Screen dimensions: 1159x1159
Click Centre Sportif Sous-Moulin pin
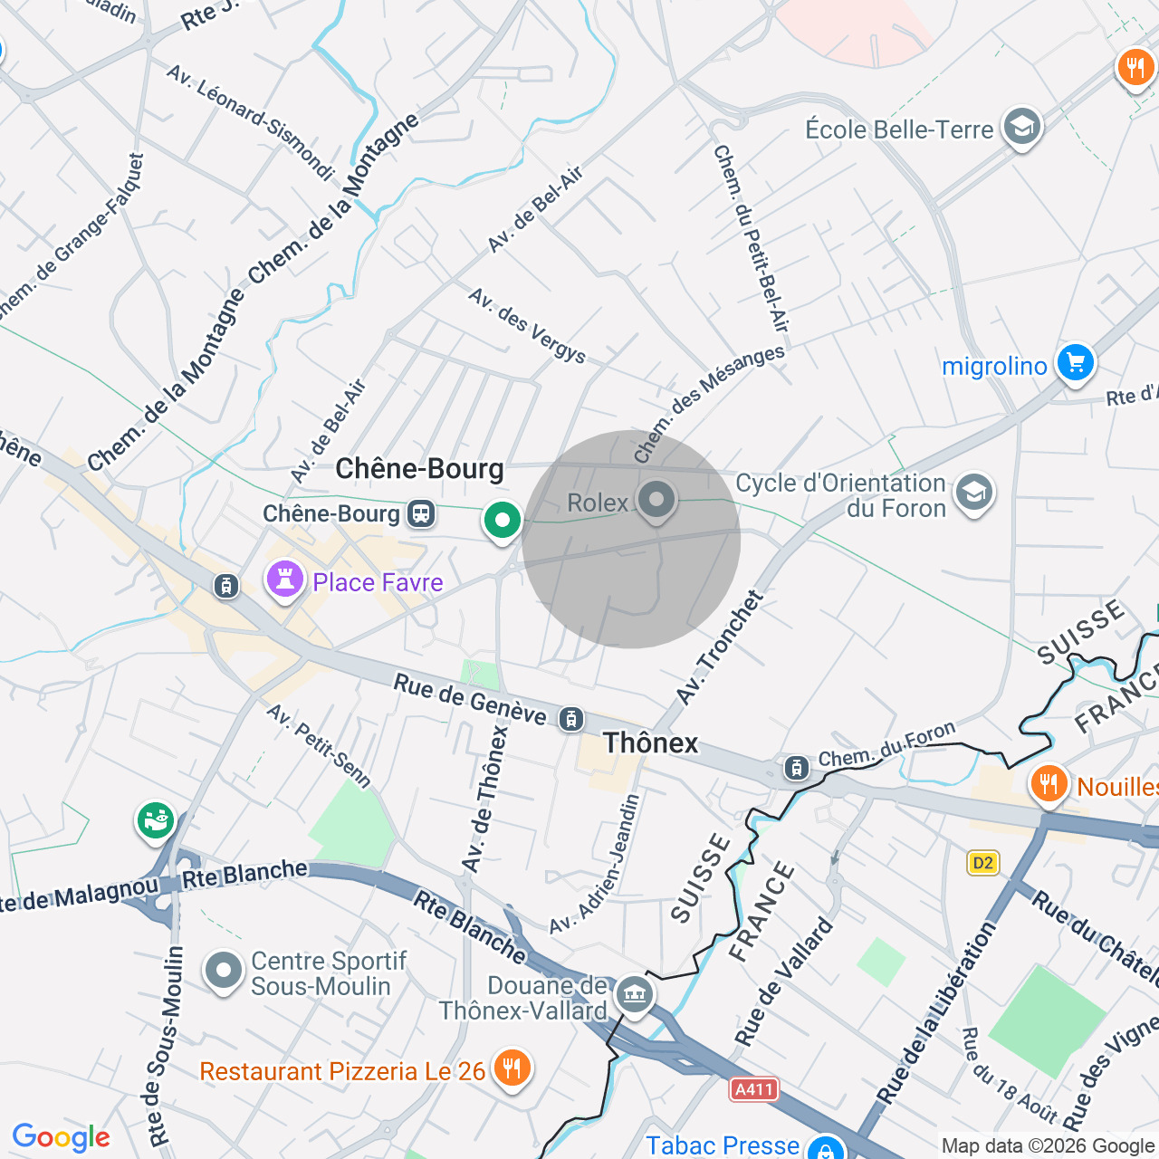pos(224,972)
